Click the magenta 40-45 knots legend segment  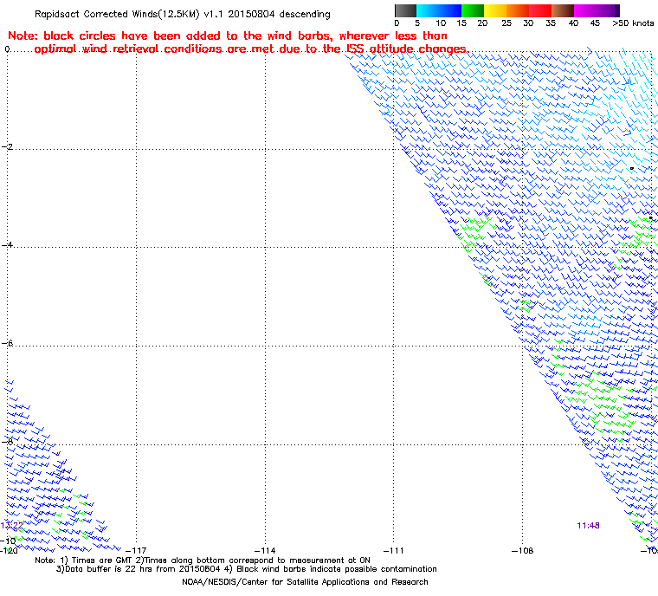pos(585,10)
